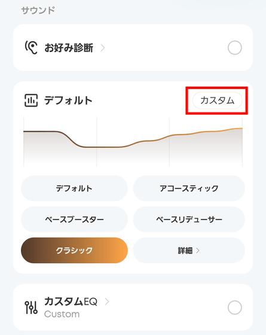Select the ベースブースター preset
Image resolution: width=266 pixels, height=335 pixels.
[74, 220]
